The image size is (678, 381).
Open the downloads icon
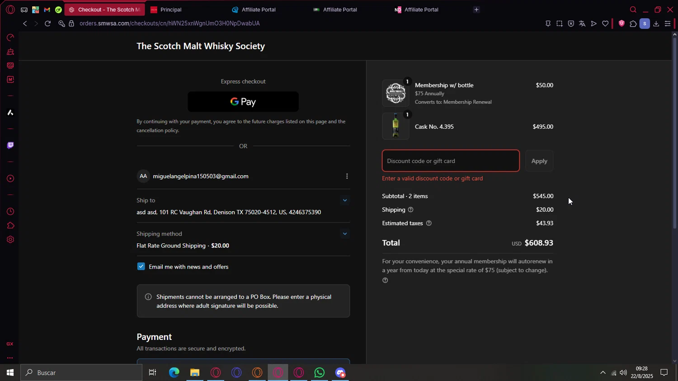pyautogui.click(x=656, y=23)
